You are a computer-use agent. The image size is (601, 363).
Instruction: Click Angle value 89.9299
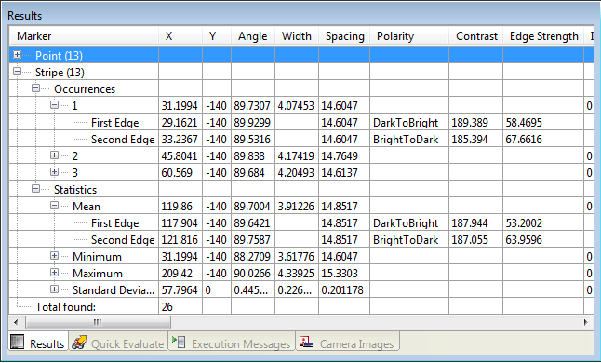point(252,123)
